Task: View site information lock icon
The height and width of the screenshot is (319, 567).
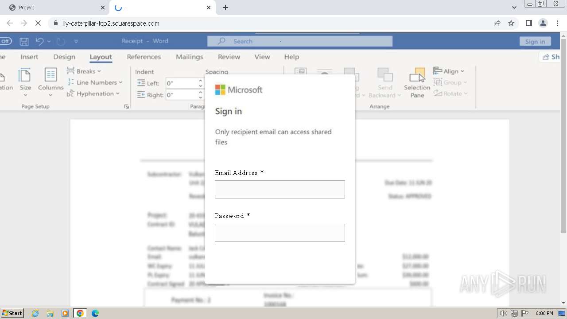Action: point(55,23)
